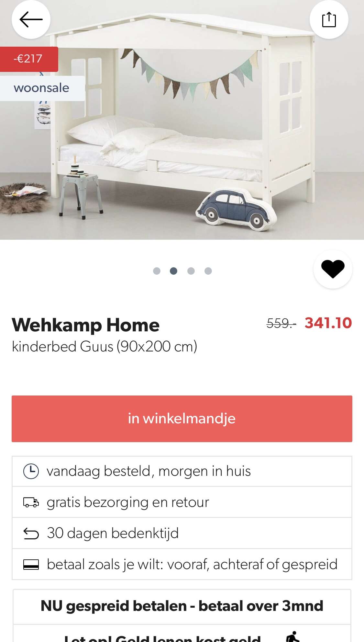Click the delivery truck icon
This screenshot has height=642, width=364.
[x=31, y=502]
